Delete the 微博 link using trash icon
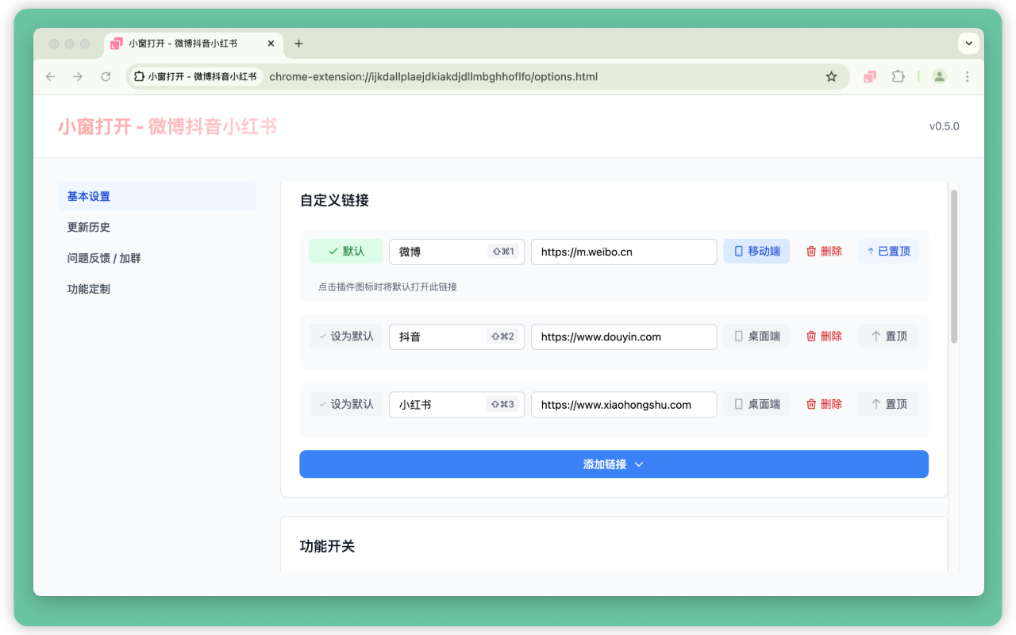1016x635 pixels. [x=824, y=251]
